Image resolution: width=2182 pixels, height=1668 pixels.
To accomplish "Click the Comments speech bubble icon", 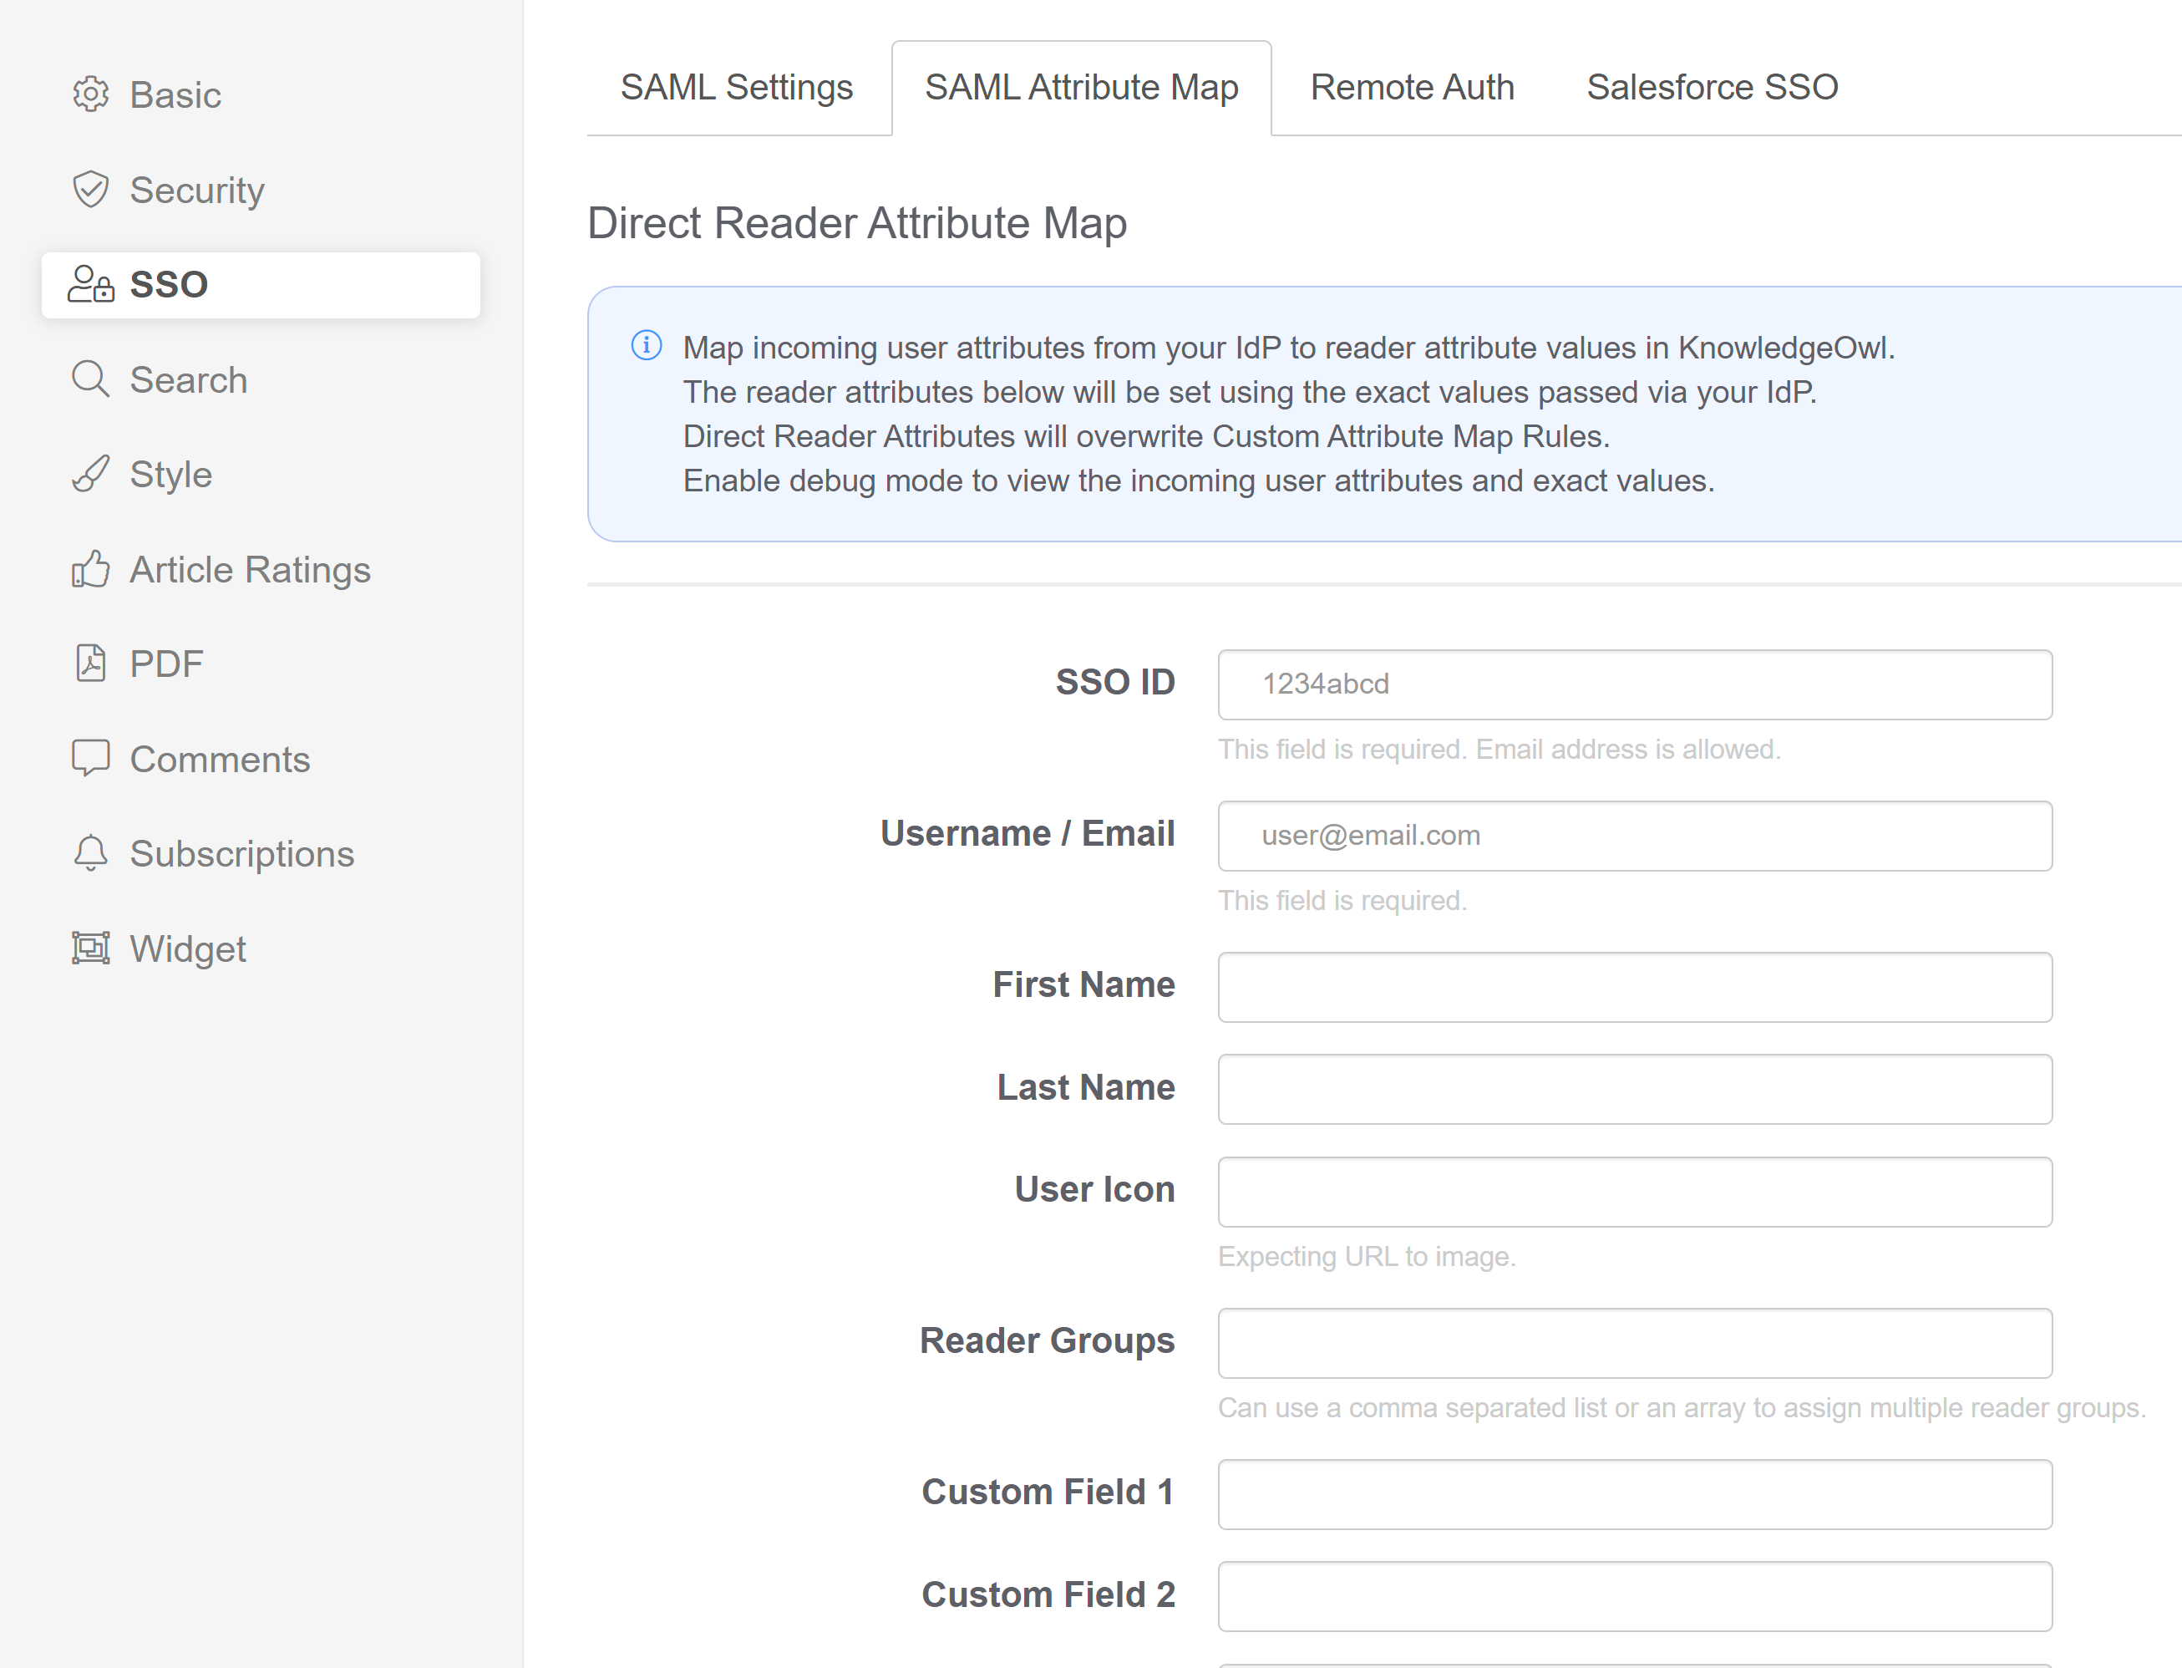I will pos(90,759).
